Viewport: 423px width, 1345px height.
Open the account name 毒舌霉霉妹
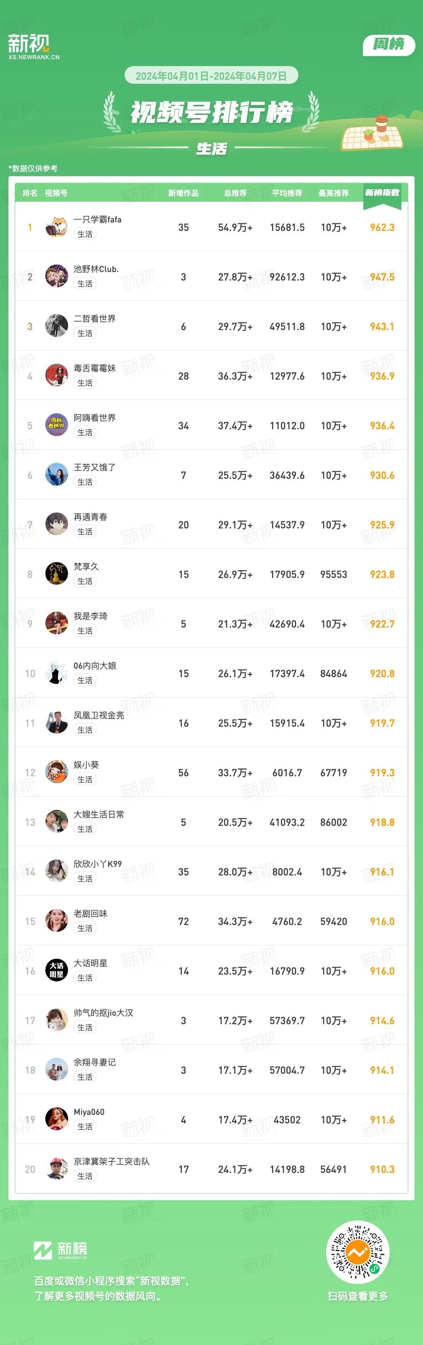pos(94,368)
